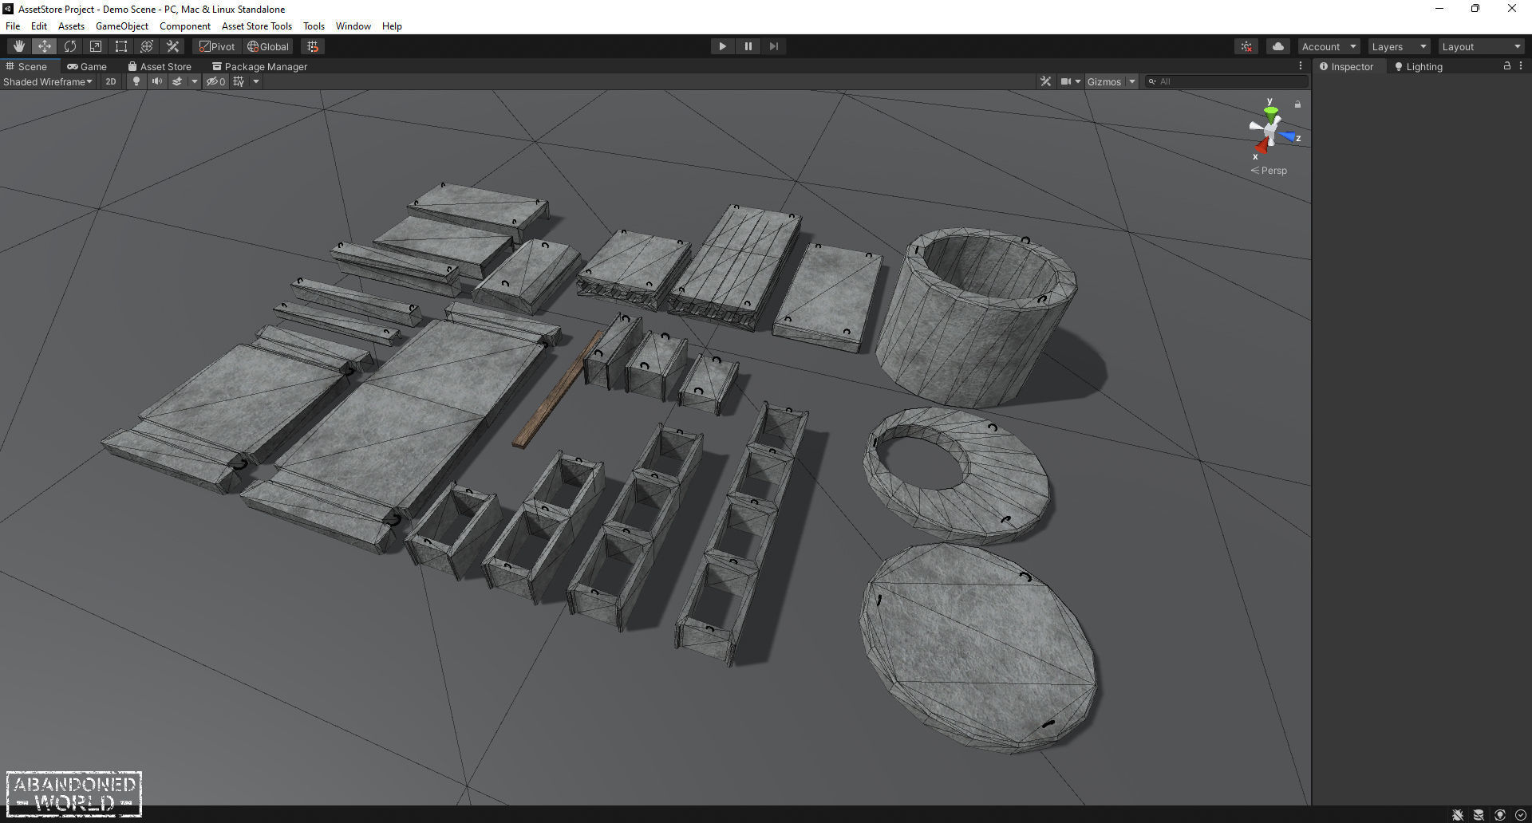Pause the game playback
Viewport: 1532px width, 823px height.
pos(748,46)
